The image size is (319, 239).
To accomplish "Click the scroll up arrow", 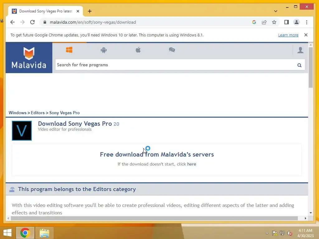I will (311, 45).
